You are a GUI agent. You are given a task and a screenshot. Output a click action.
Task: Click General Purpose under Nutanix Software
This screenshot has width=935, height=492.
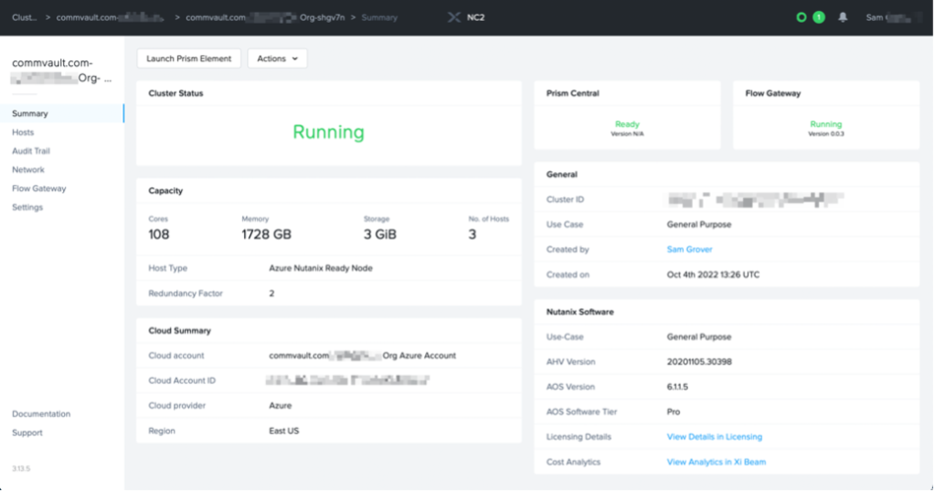(699, 337)
